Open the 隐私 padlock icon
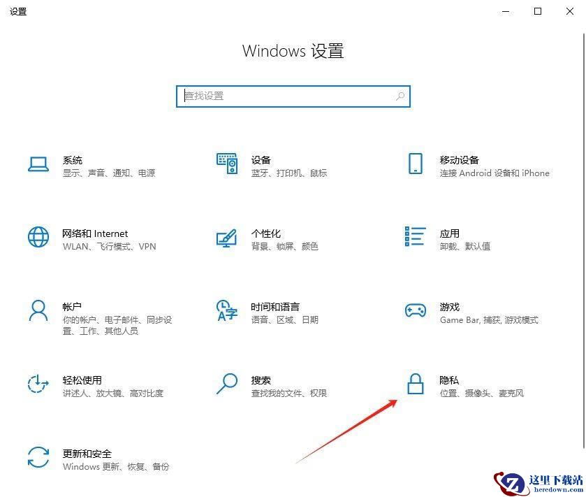The image size is (586, 497). [415, 384]
